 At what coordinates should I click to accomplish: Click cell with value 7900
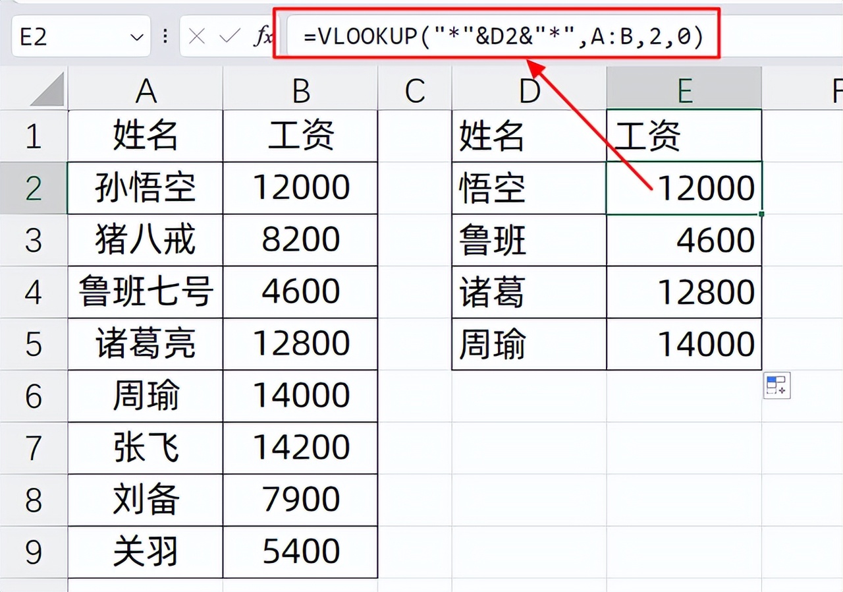[x=301, y=500]
